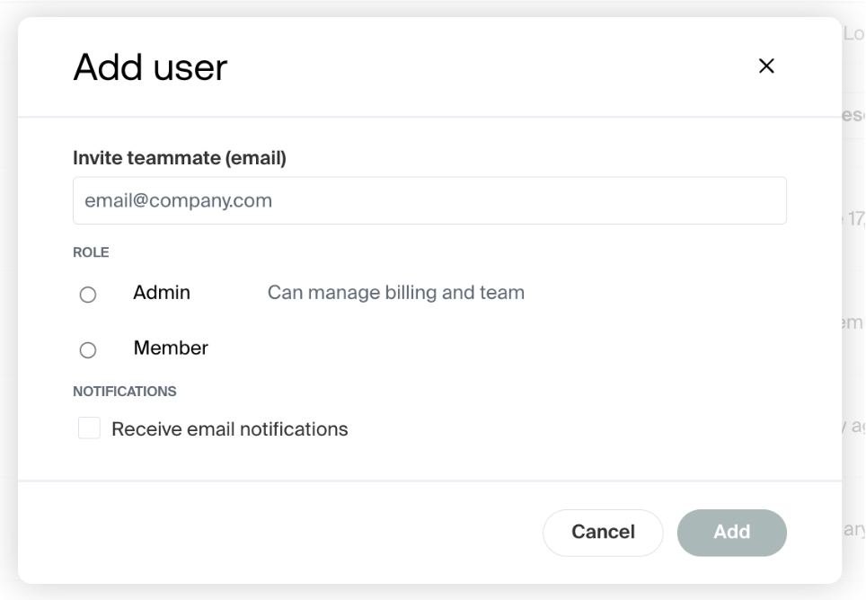Close the Add user dialog with X
866x600 pixels.
pos(766,66)
